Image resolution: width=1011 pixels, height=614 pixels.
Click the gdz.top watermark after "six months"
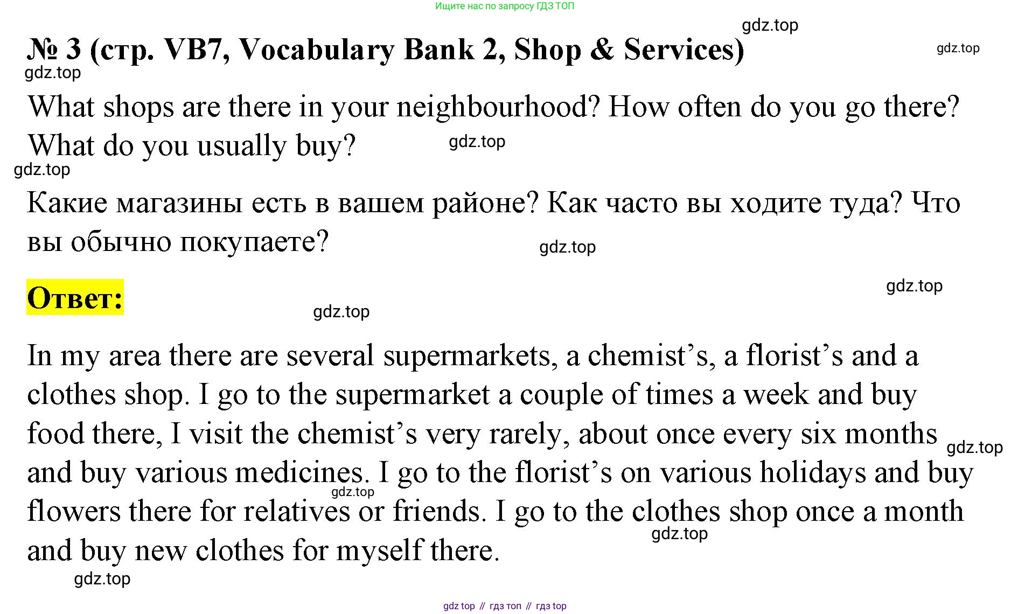[974, 448]
